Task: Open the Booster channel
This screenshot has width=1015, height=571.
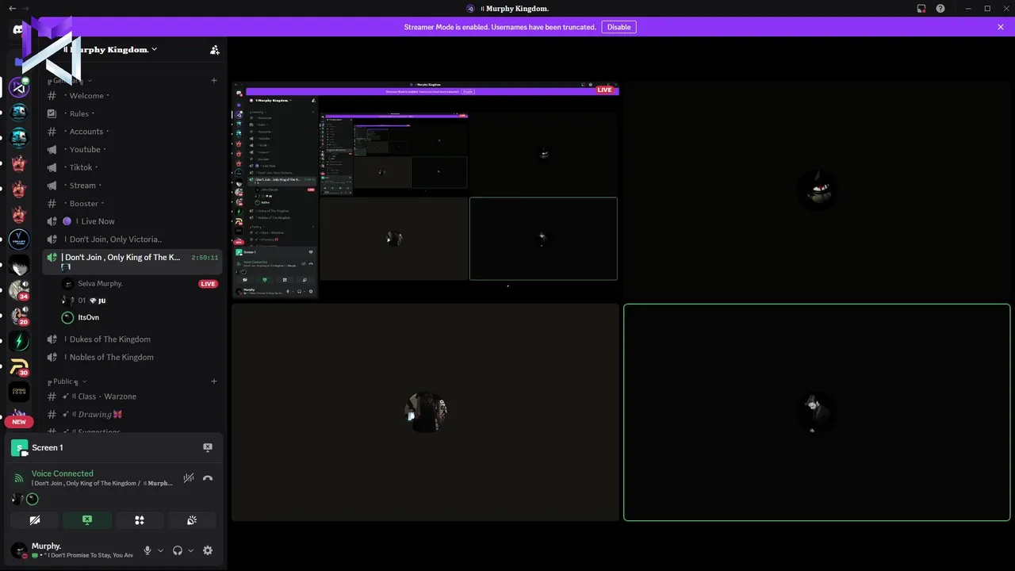Action: [x=132, y=204]
